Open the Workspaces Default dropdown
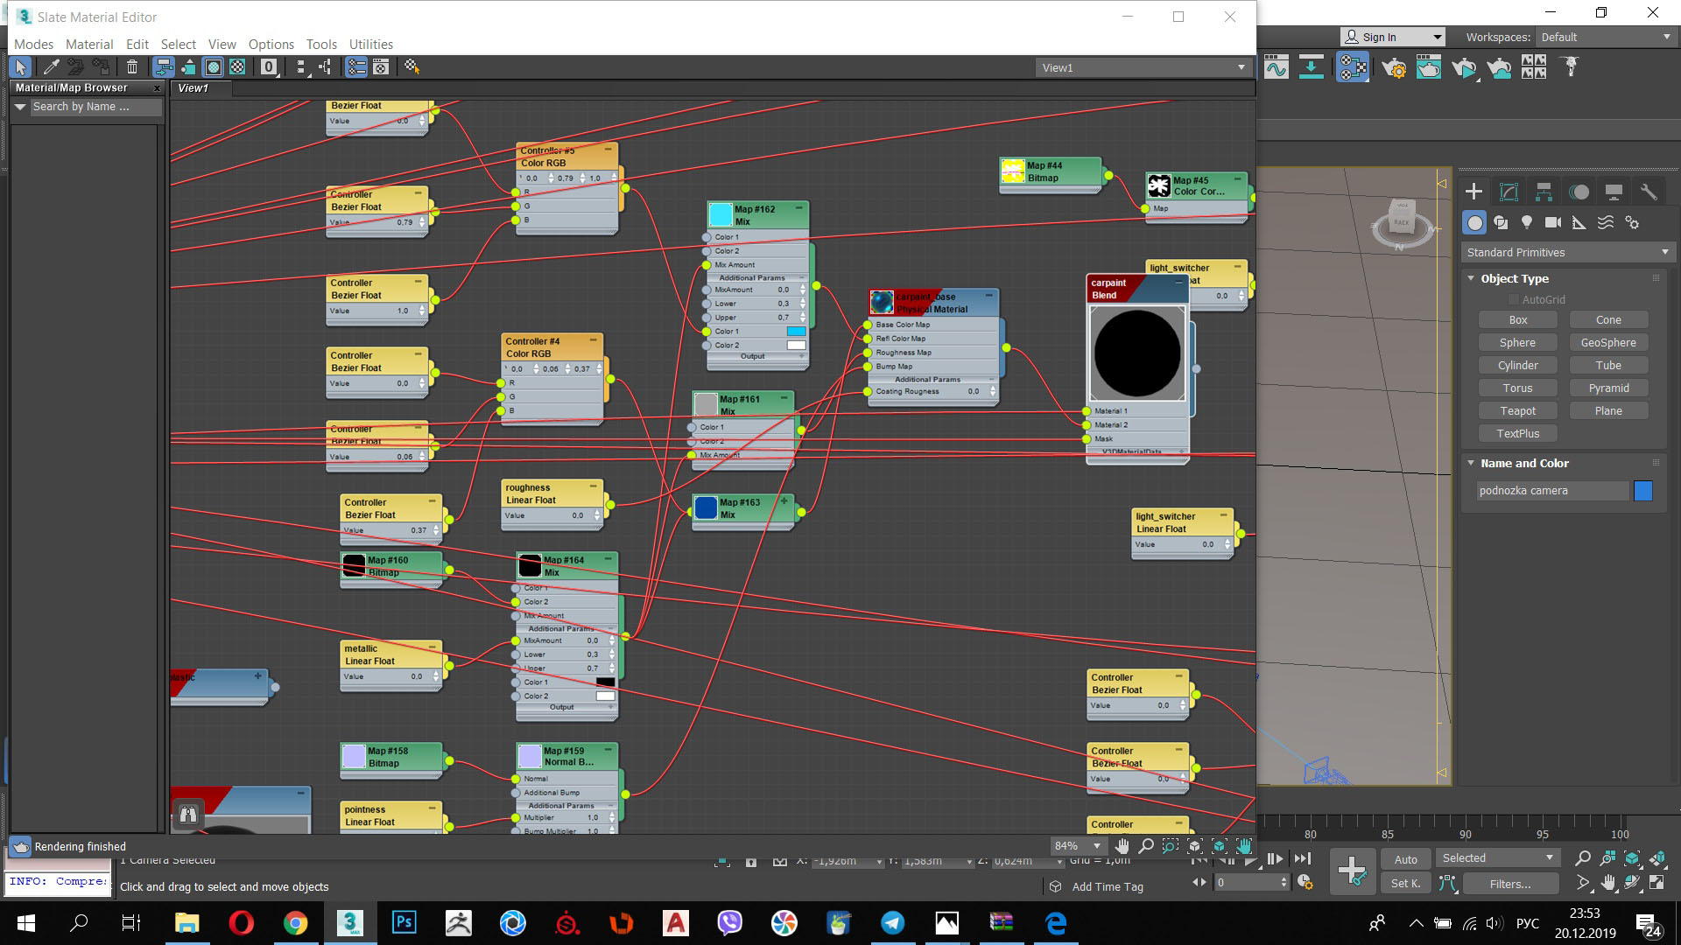Viewport: 1681px width, 945px height. pyautogui.click(x=1605, y=37)
